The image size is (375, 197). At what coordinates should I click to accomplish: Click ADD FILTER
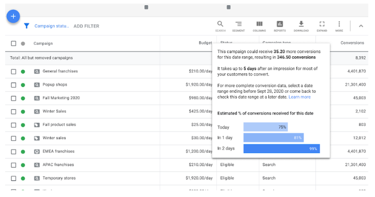pos(86,26)
